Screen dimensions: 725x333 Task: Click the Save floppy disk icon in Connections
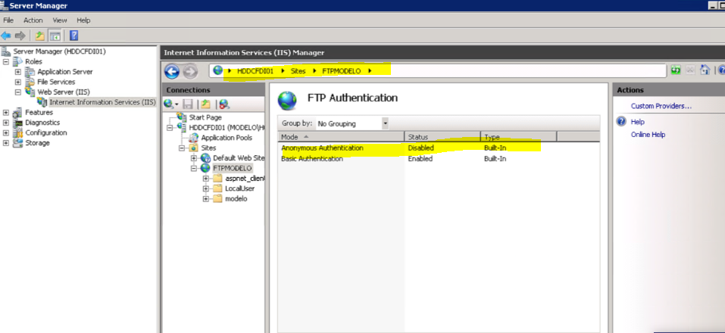click(188, 104)
